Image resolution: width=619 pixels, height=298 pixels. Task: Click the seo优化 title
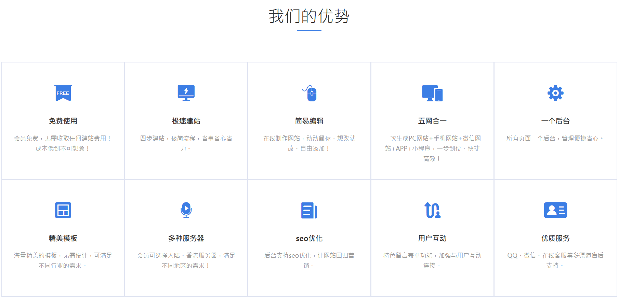(x=309, y=238)
